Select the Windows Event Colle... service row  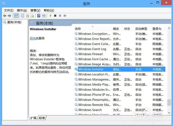click(x=120, y=44)
